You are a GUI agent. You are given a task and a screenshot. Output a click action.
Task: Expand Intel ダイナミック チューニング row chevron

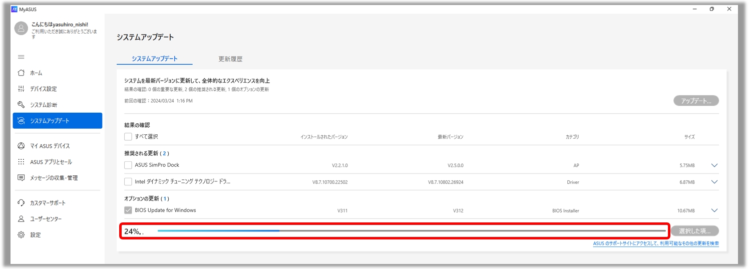[714, 182]
